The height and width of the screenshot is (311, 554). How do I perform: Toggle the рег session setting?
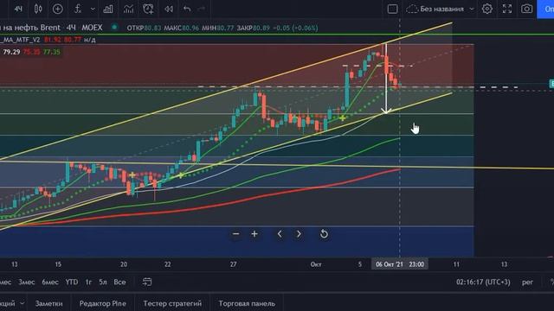[527, 282]
